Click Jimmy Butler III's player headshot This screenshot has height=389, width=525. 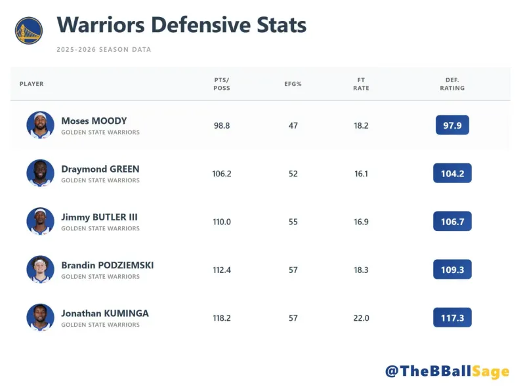point(40,221)
